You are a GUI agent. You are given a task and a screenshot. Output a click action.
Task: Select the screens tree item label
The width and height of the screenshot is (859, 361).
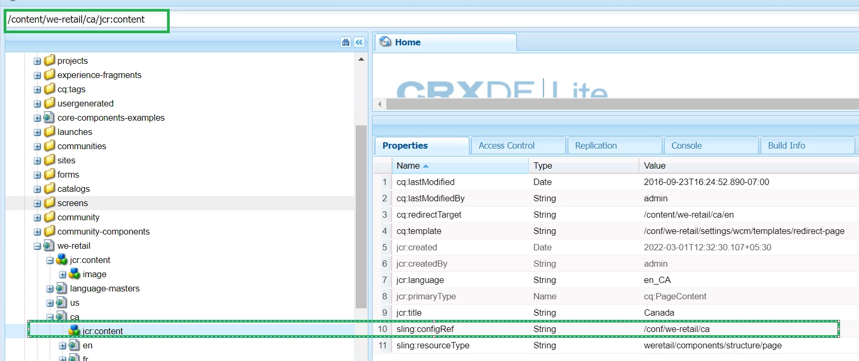coord(73,203)
